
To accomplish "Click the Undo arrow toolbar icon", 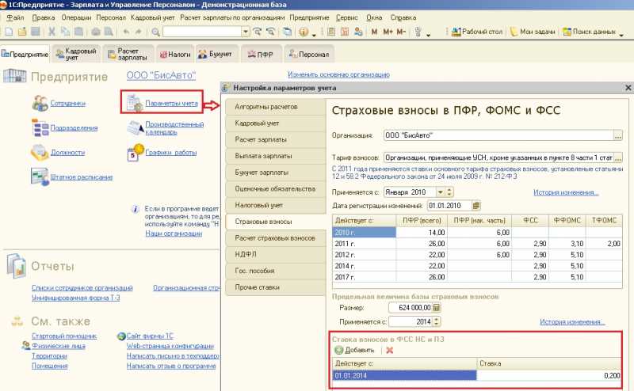I will pyautogui.click(x=126, y=32).
